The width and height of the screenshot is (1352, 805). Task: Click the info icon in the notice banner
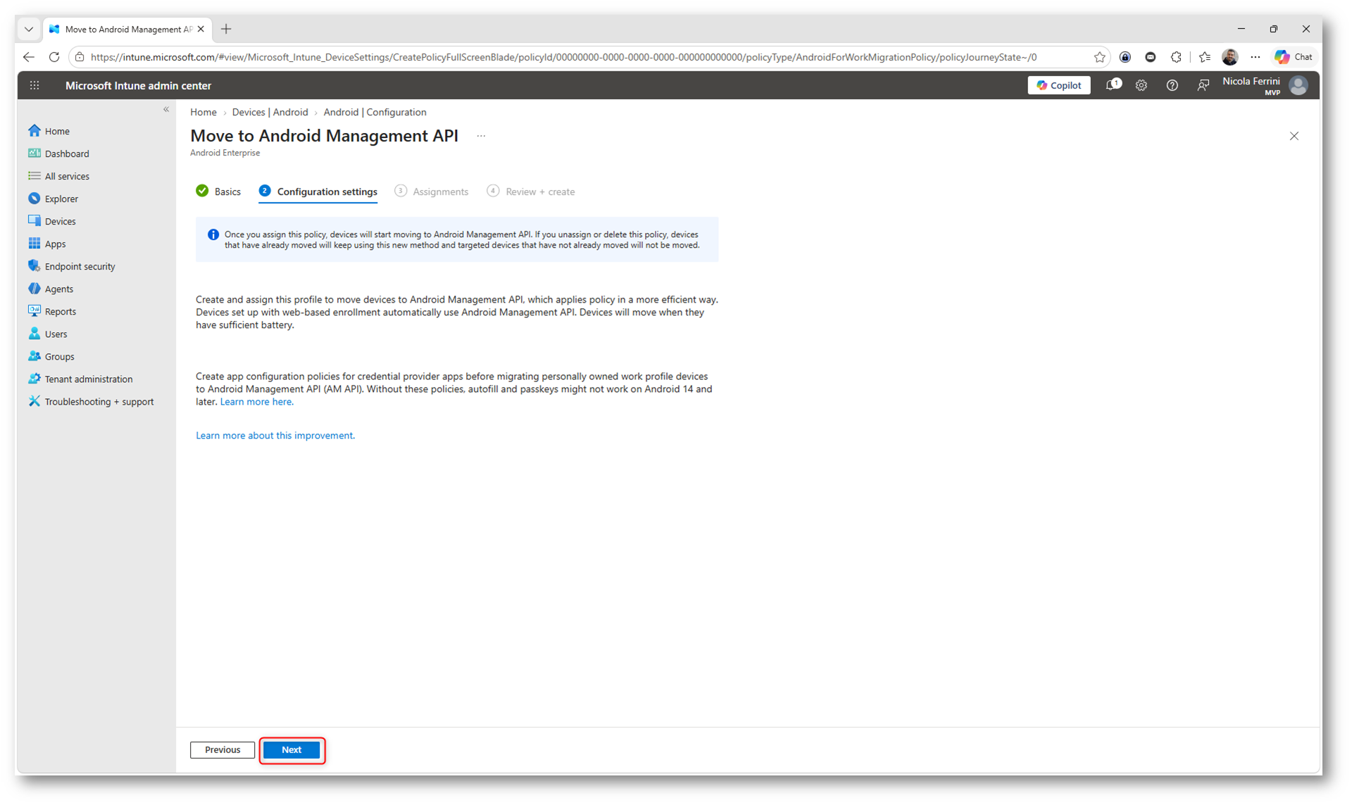click(213, 235)
